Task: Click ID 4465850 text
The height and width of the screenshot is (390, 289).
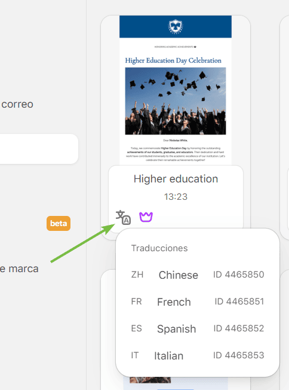Action: click(x=239, y=275)
